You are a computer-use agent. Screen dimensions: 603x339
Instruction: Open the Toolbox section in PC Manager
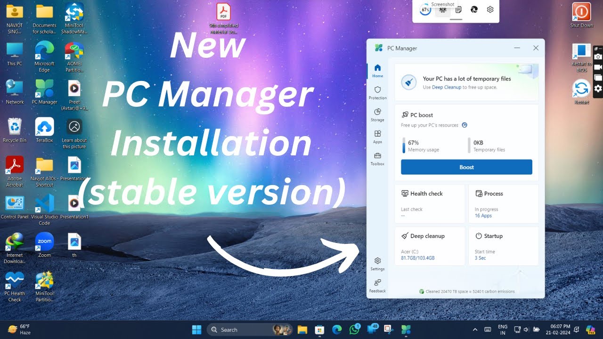coord(377,159)
